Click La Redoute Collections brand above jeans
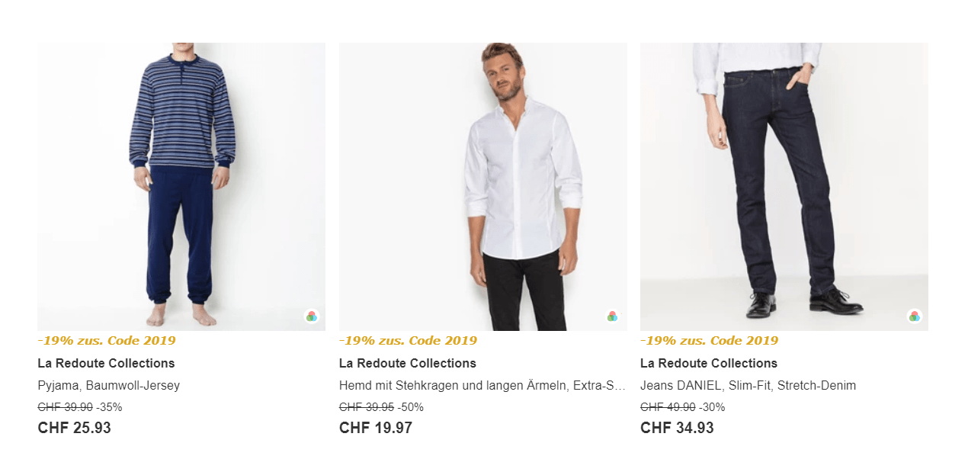Viewport: 968px width, 472px height. coord(709,364)
